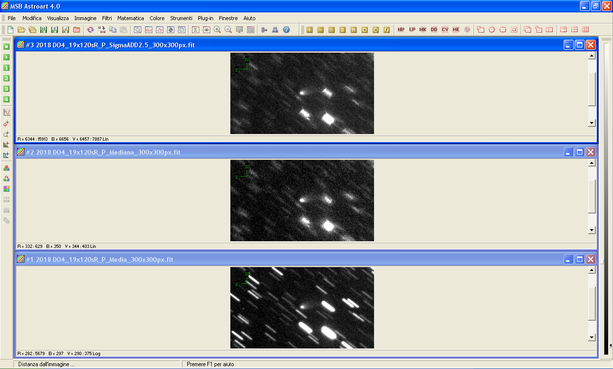Open the Filtri menu
613x369 pixels.
pyautogui.click(x=107, y=18)
